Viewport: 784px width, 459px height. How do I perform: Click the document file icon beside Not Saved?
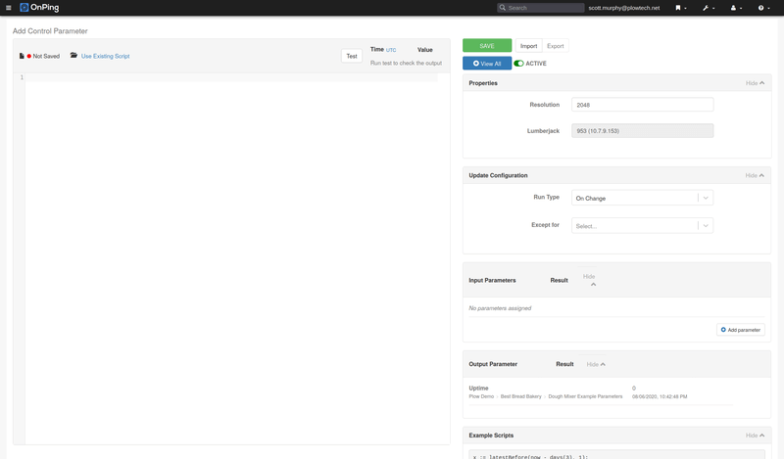(x=22, y=56)
